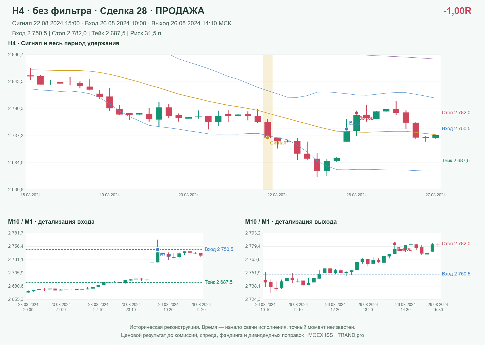
Task: Click the red Выход dot on H4 chart
Action: [356, 113]
